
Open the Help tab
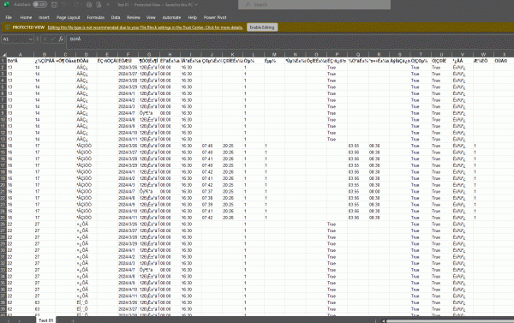point(193,17)
